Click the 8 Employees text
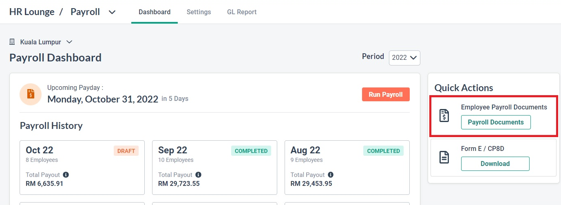Image resolution: width=561 pixels, height=205 pixels. tap(42, 160)
